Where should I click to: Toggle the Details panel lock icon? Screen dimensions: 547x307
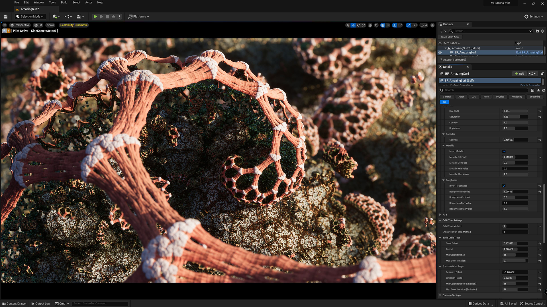[542, 74]
